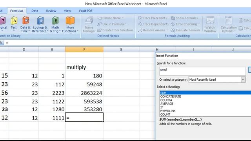Select the cell containing 180
This screenshot has width=251, height=141.
tap(84, 75)
